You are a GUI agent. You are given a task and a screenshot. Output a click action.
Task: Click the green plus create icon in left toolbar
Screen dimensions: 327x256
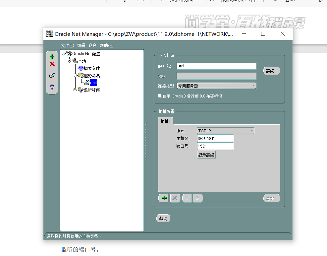52,57
